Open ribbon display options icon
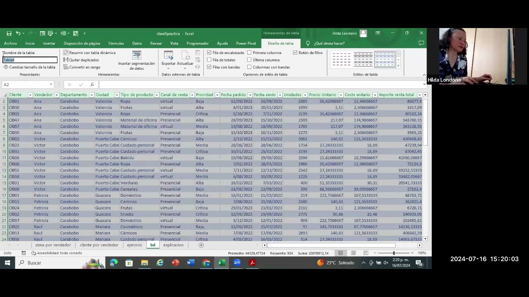The width and height of the screenshot is (529, 297). click(378, 33)
